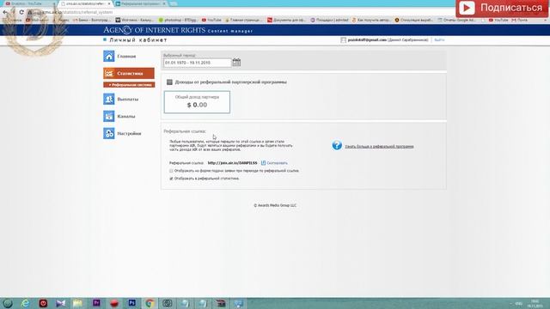Open the calendar picker icon
Viewport: 550px width, 309px height.
coord(236,63)
